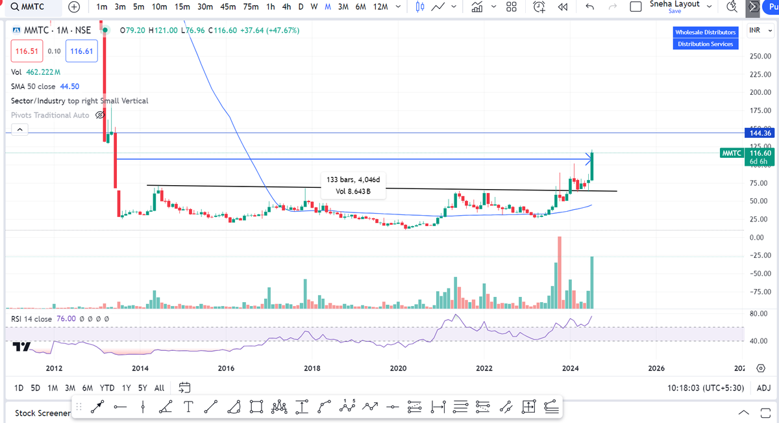
Task: Open the multi-chart layout grid icon
Action: coord(512,8)
